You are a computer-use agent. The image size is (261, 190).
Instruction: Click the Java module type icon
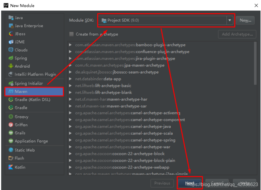[11, 18]
